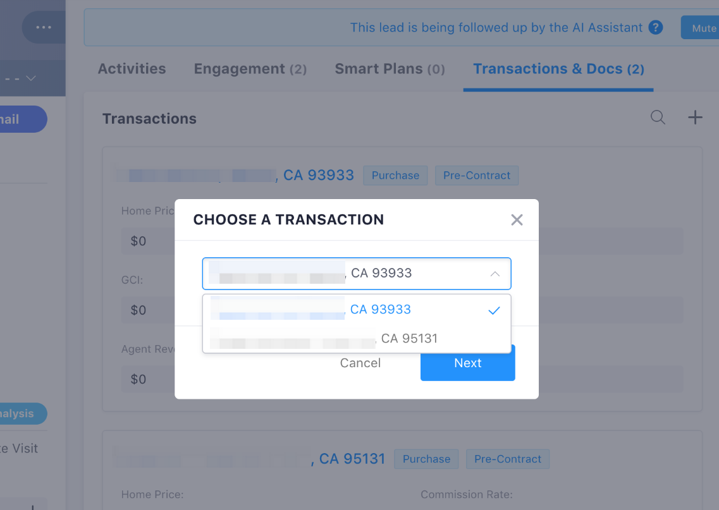This screenshot has height=510, width=719.
Task: Click the Home Price $0 input field
Action: coord(139,241)
